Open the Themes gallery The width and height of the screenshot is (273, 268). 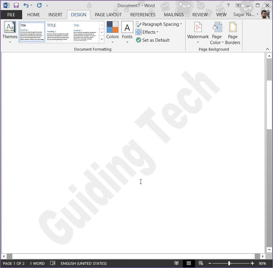click(x=10, y=32)
